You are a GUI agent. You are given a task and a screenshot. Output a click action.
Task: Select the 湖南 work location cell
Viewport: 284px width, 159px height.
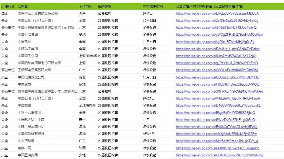pyautogui.click(x=88, y=13)
